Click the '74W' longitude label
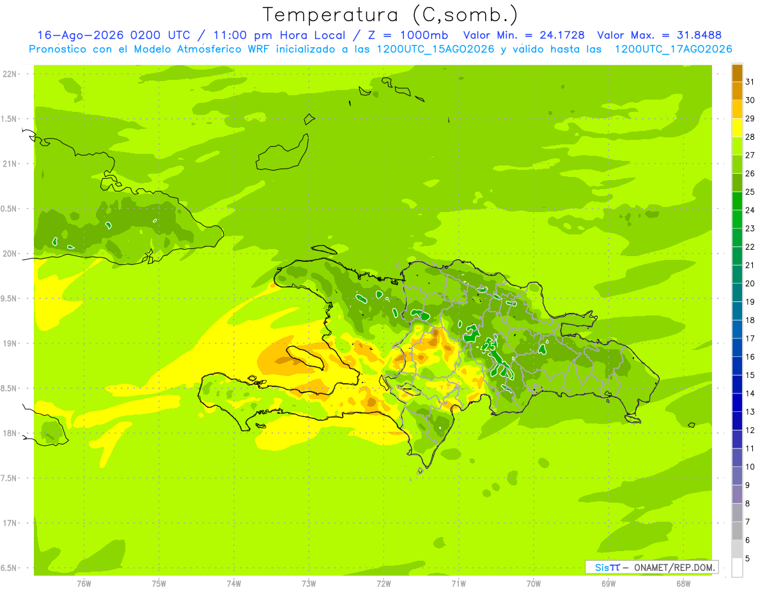Screen dimensions: 767x592 point(234,584)
